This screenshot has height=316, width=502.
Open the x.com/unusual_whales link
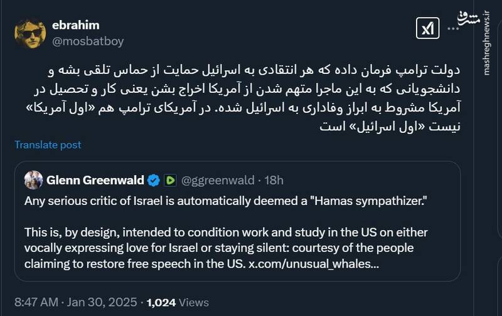312,264
